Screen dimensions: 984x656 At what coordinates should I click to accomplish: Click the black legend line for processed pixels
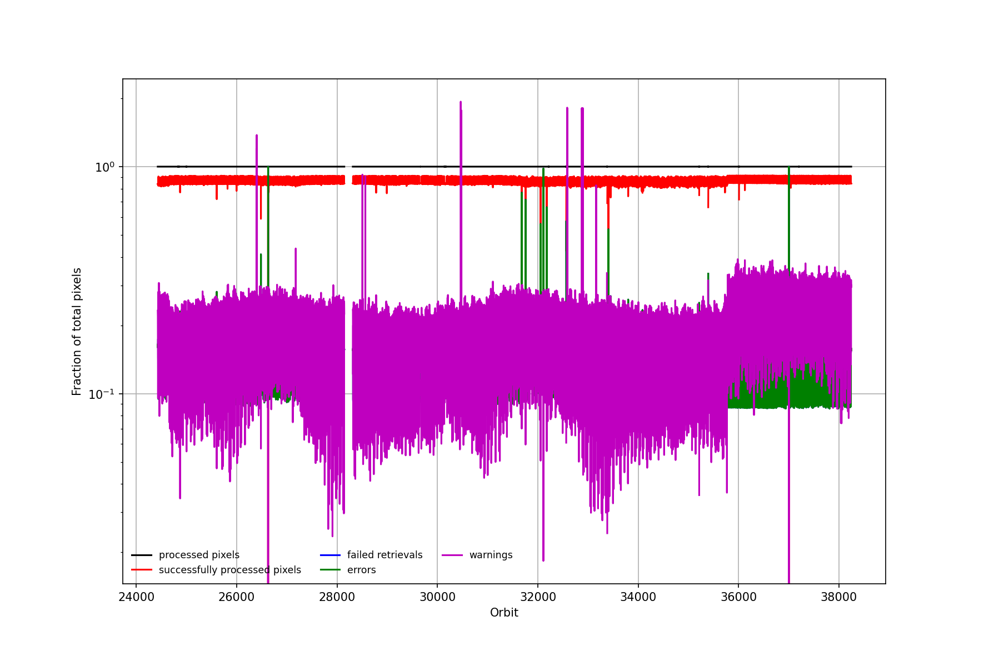(x=142, y=555)
